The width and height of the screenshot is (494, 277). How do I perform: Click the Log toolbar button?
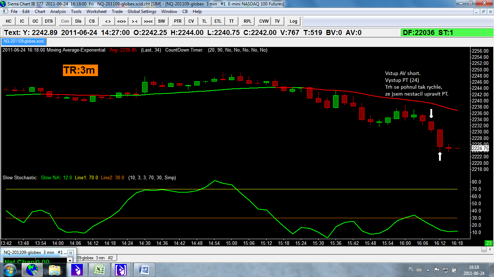[x=293, y=21]
